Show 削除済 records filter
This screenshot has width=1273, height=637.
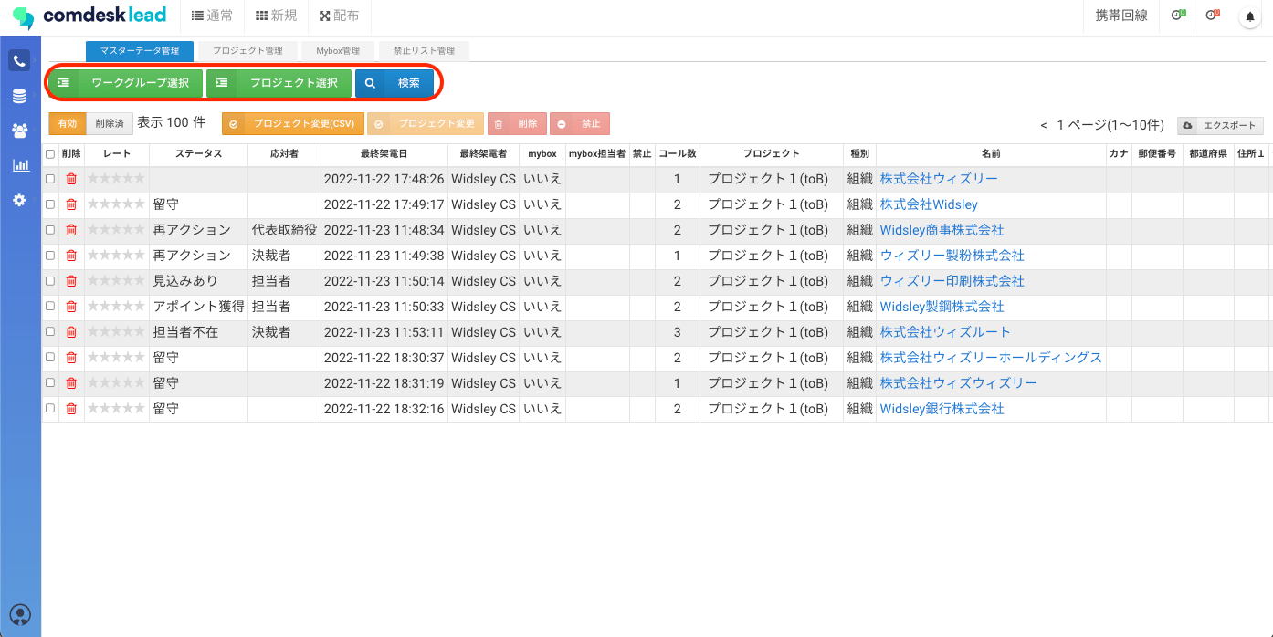click(110, 124)
